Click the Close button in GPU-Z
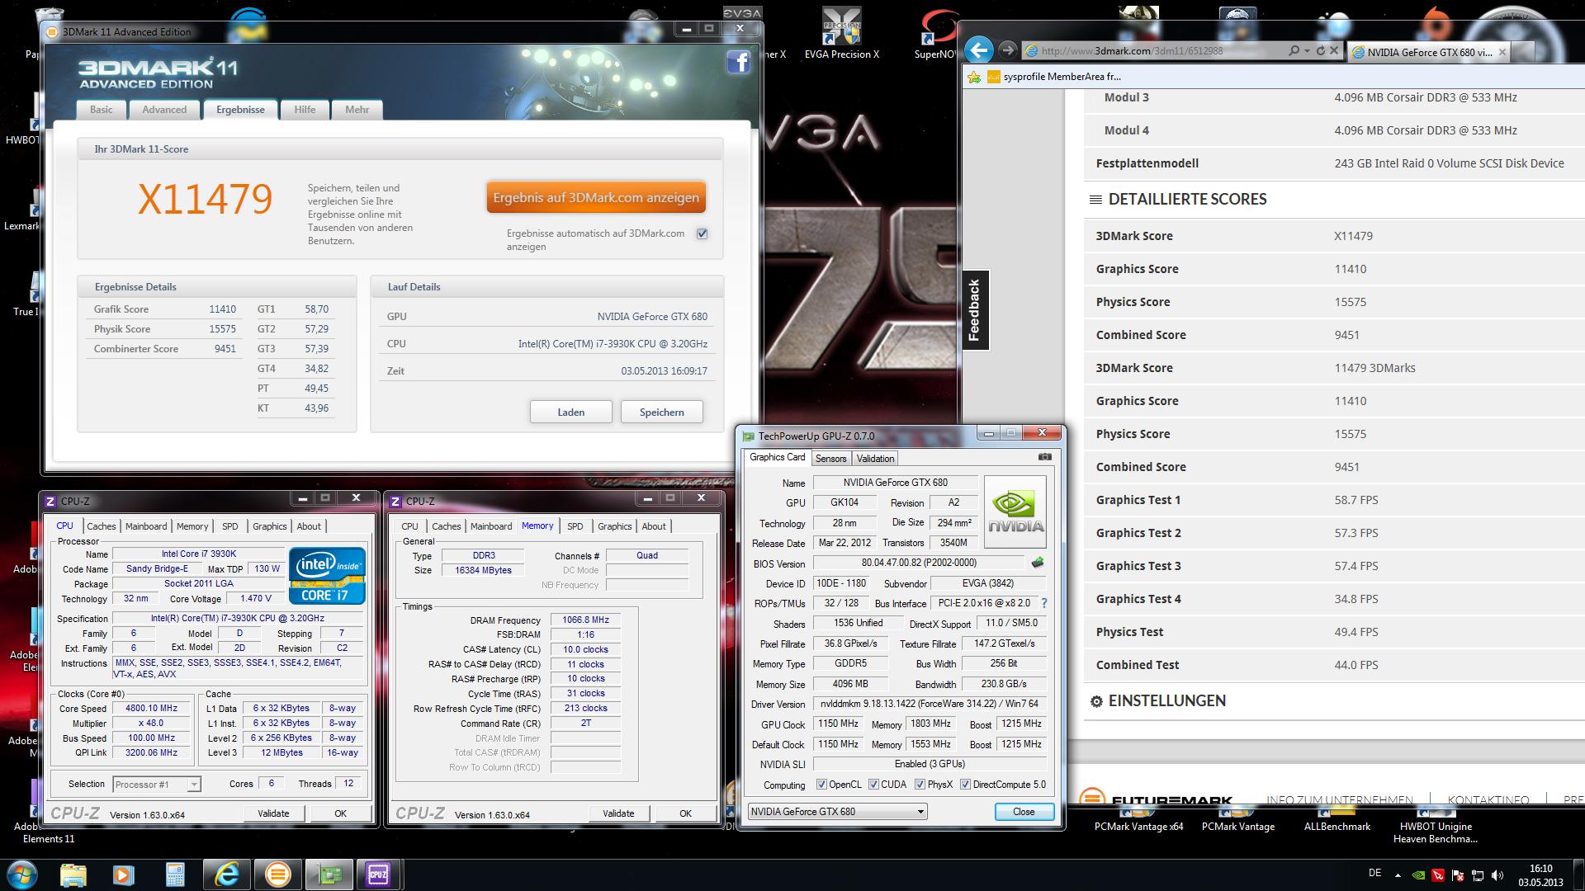This screenshot has width=1585, height=891. [1024, 812]
